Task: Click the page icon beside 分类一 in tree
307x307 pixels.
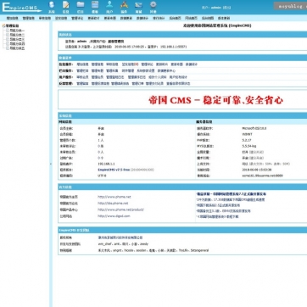Action: tap(8, 31)
